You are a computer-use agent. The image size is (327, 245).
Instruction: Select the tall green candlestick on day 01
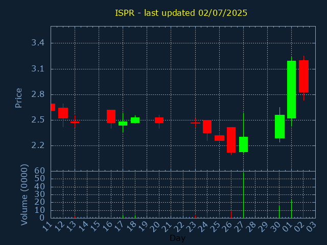[x=291, y=90]
